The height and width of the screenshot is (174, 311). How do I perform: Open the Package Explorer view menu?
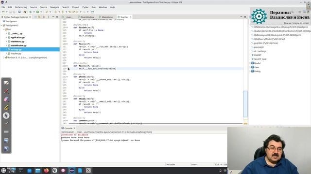(49, 17)
